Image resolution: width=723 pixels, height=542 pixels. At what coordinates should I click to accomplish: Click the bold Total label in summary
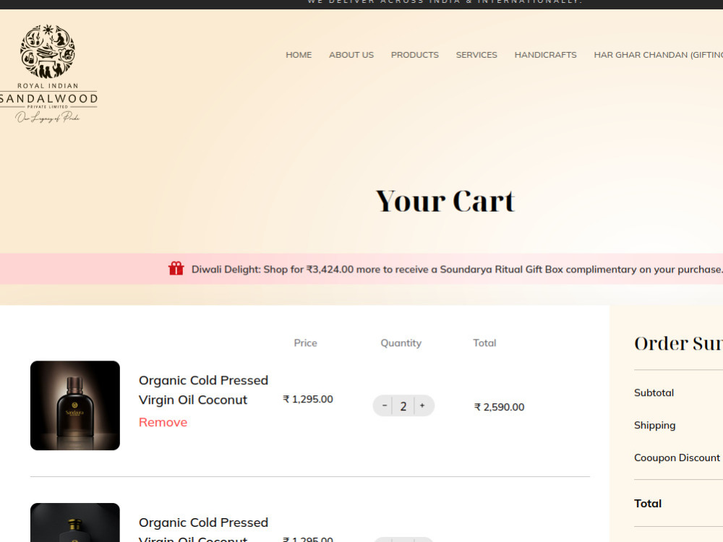648,503
